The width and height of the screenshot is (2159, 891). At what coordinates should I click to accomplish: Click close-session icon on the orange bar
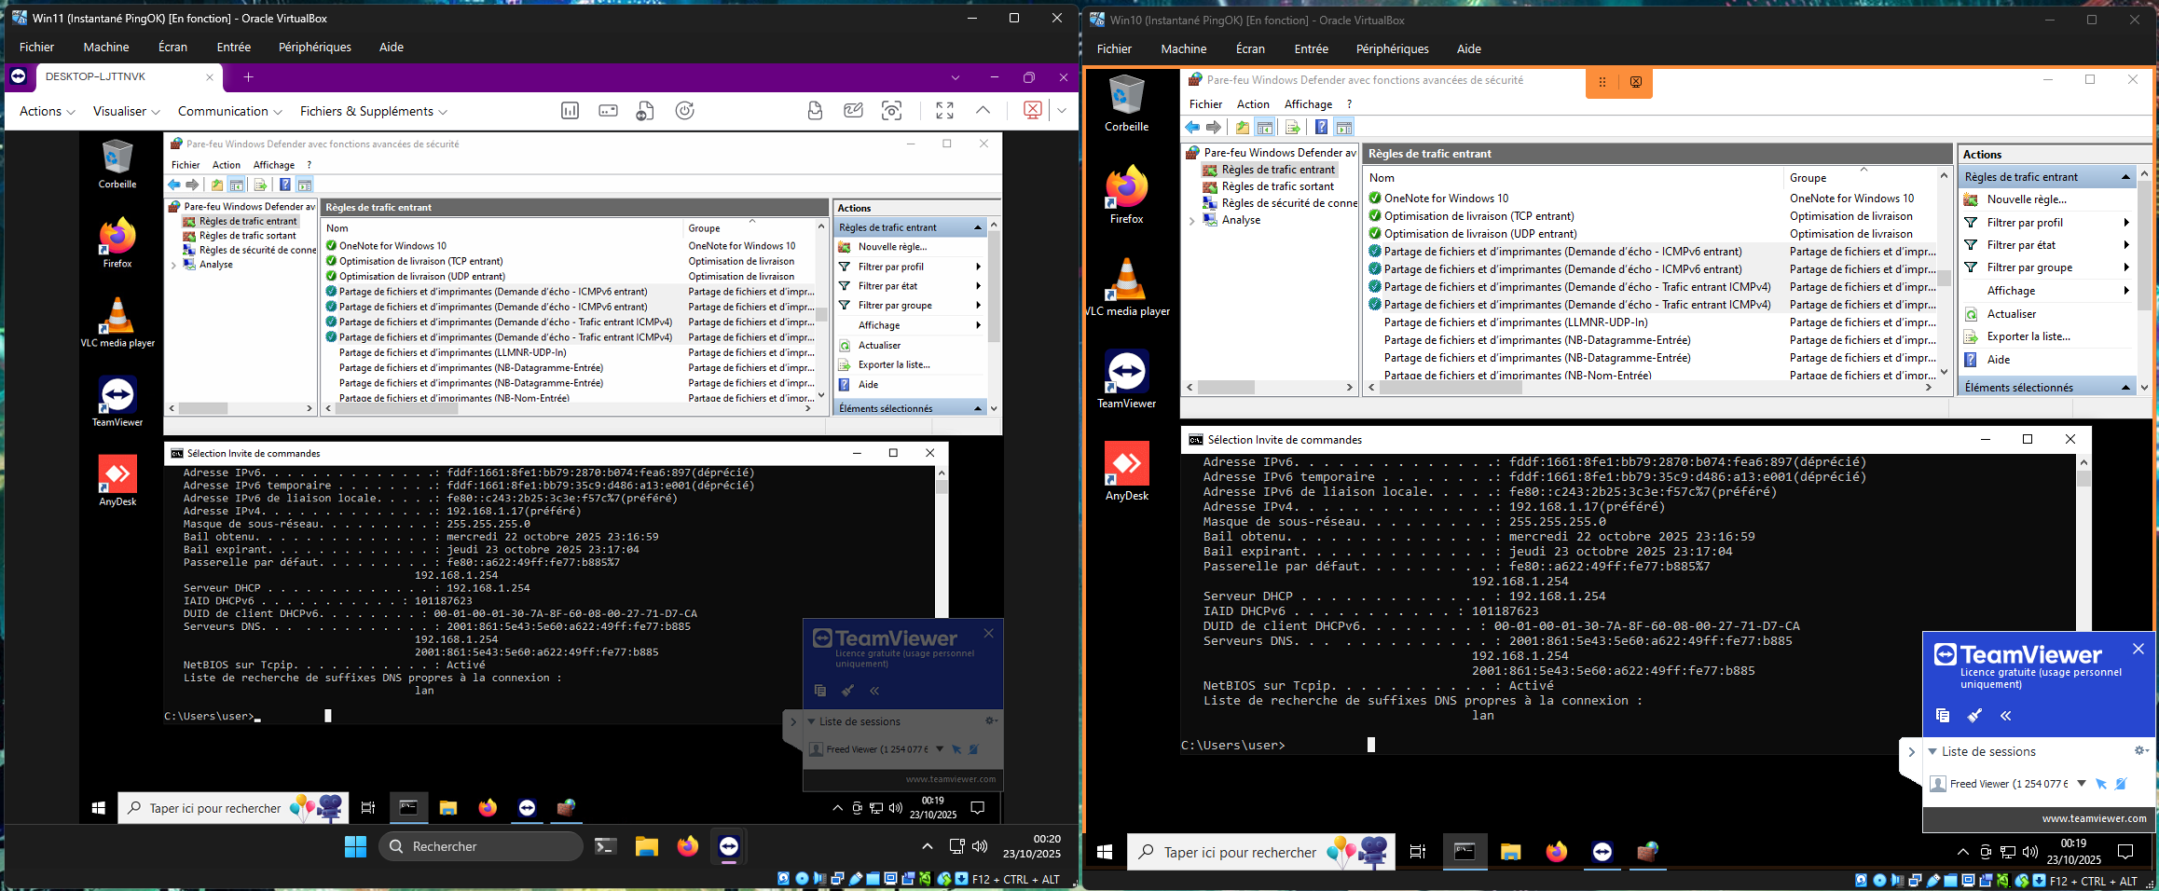(1636, 82)
